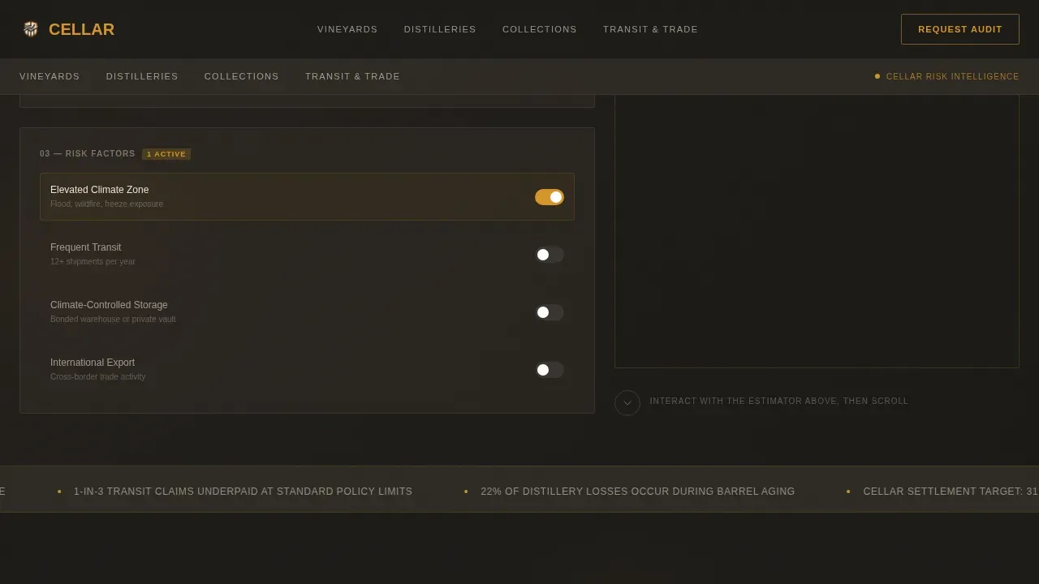The height and width of the screenshot is (584, 1039).
Task: Click the Cellar barrel logo icon
Action: coord(31,29)
